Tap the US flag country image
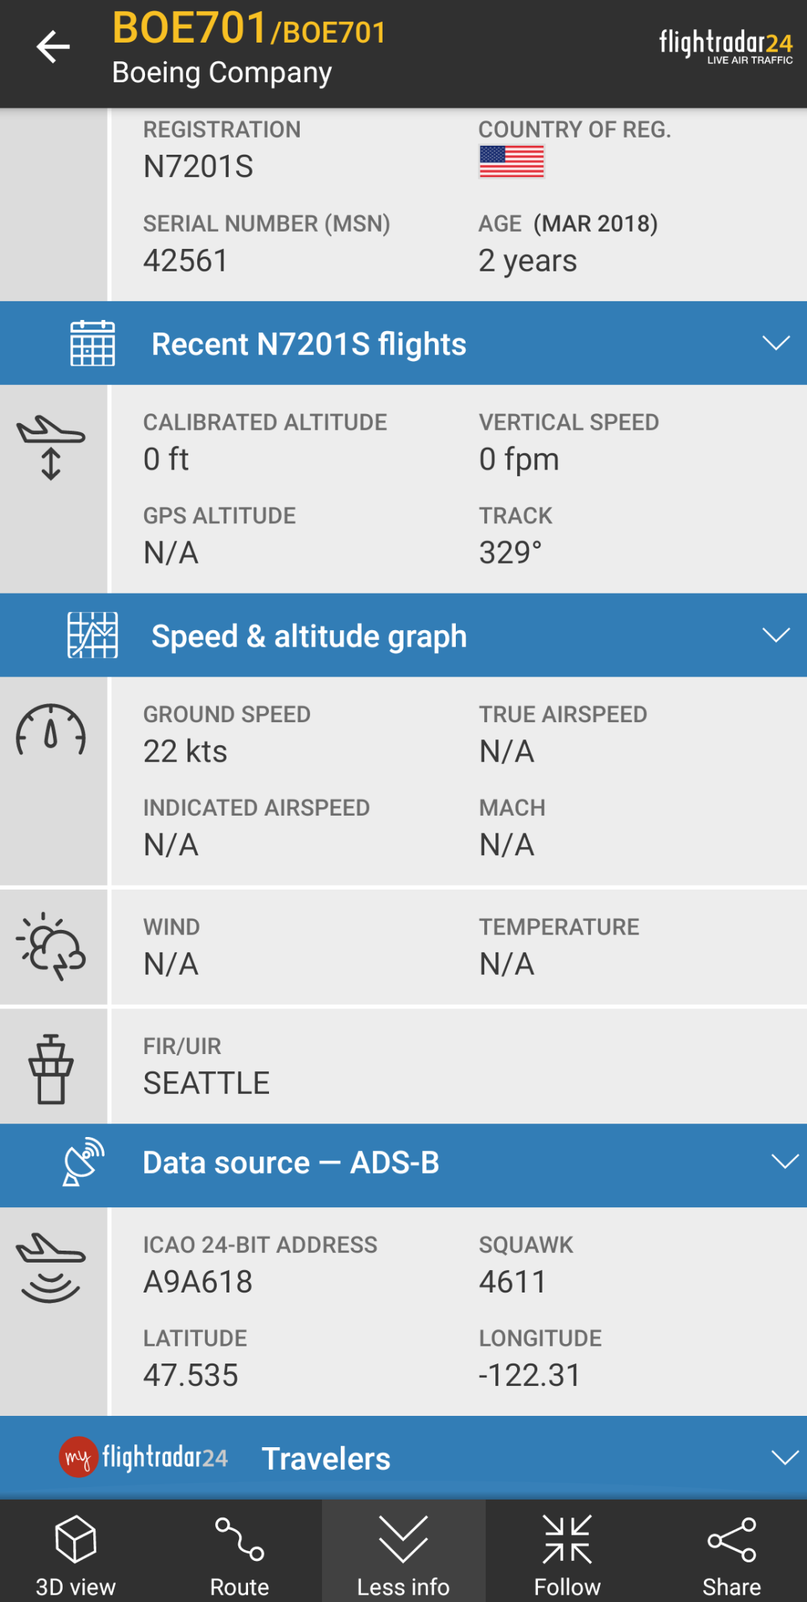 tap(512, 161)
